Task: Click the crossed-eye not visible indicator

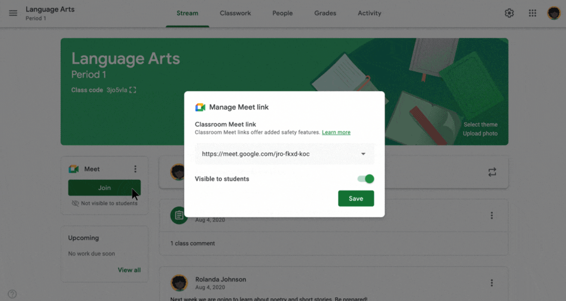Action: point(75,203)
